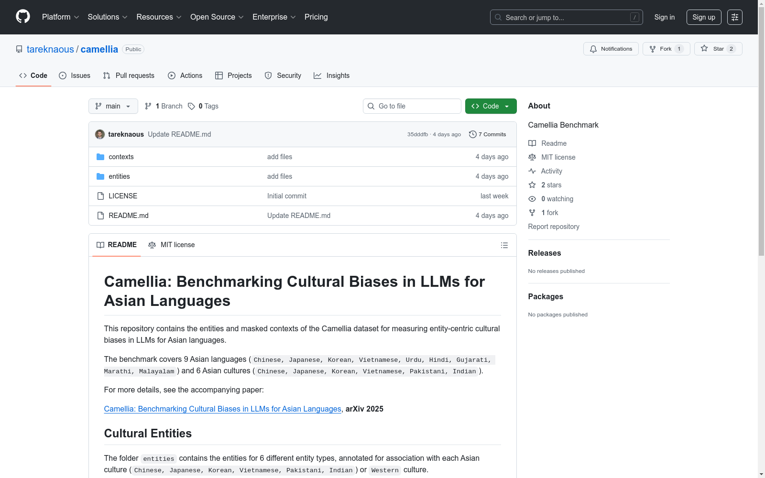Click the Notifications button

(x=611, y=49)
